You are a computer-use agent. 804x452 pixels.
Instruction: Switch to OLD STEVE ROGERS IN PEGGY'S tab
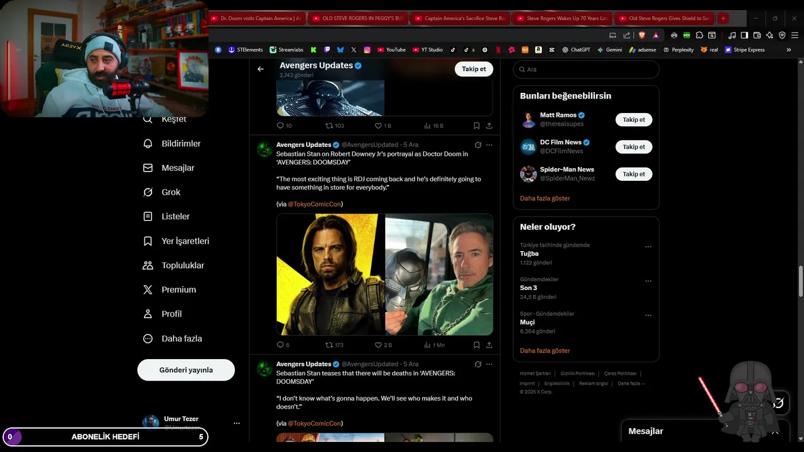359,18
